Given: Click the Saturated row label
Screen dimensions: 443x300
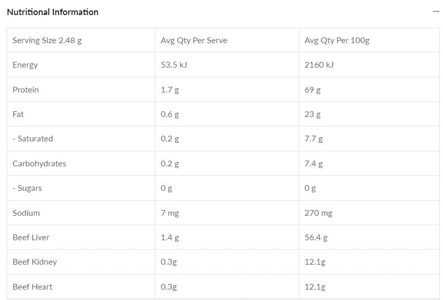Looking at the screenshot, I should (x=33, y=139).
